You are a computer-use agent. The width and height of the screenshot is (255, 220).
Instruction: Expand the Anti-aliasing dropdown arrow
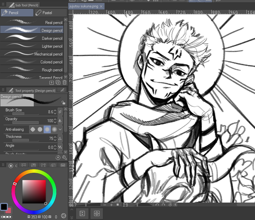coord(60,129)
